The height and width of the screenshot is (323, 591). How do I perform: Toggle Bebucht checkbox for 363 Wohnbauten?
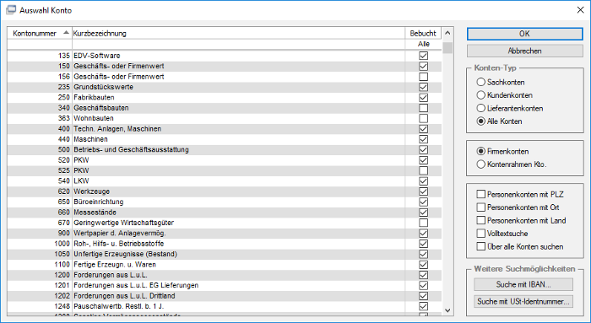pyautogui.click(x=423, y=118)
